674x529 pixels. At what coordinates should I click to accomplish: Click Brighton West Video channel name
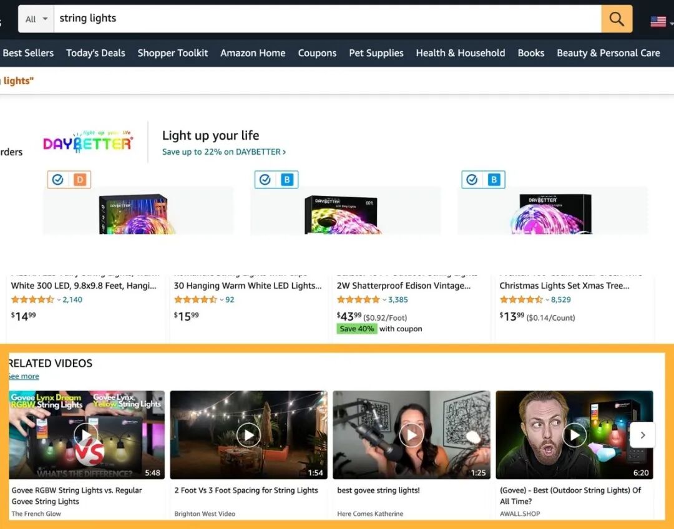click(x=205, y=513)
